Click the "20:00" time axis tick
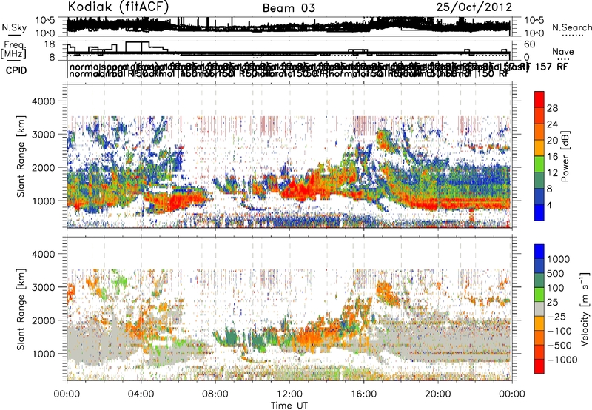Viewport: 592px width, 410px height. pos(437,394)
